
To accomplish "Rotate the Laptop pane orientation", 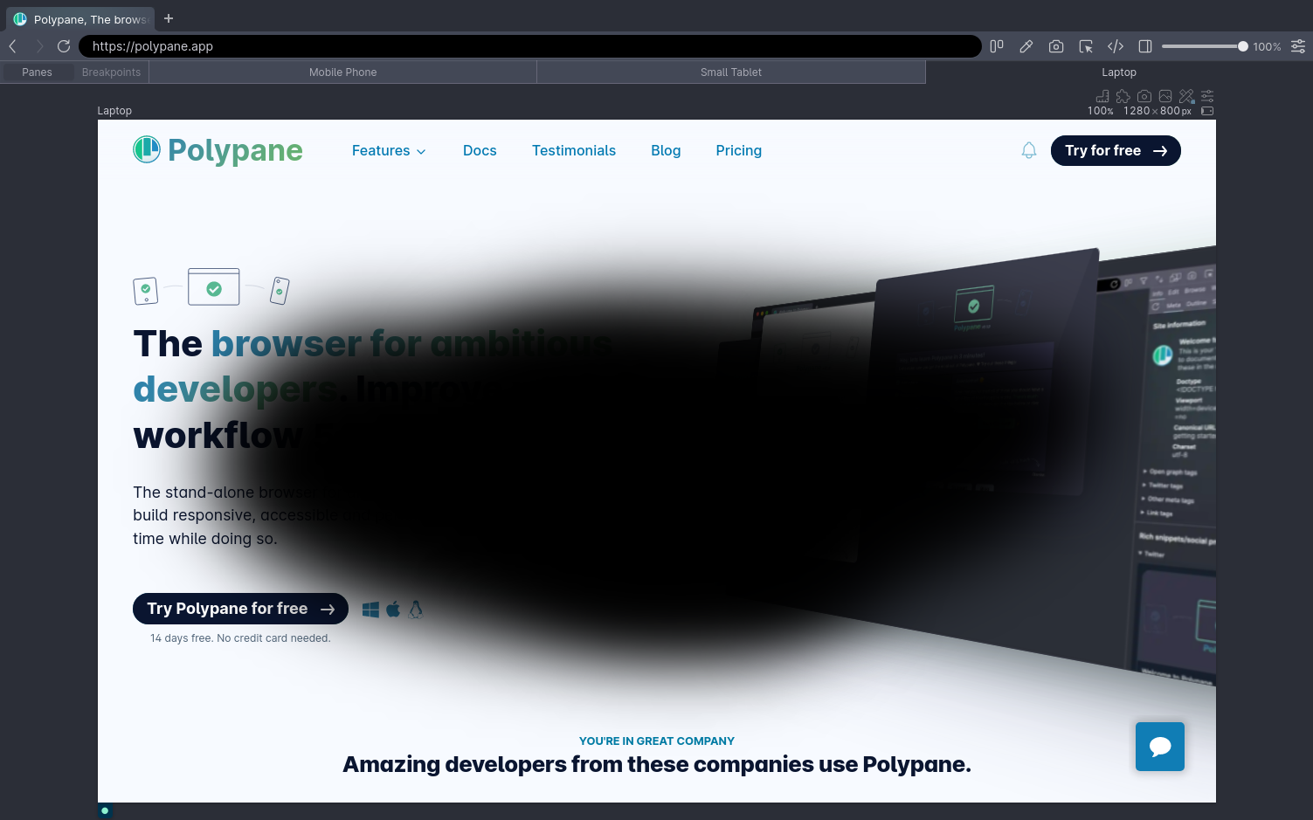I will pos(1207,111).
